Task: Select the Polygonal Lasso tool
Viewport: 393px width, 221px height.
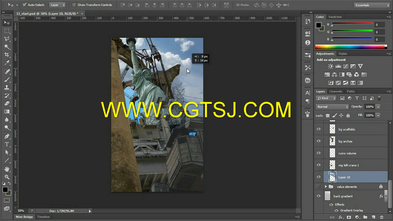Action: tap(7, 39)
